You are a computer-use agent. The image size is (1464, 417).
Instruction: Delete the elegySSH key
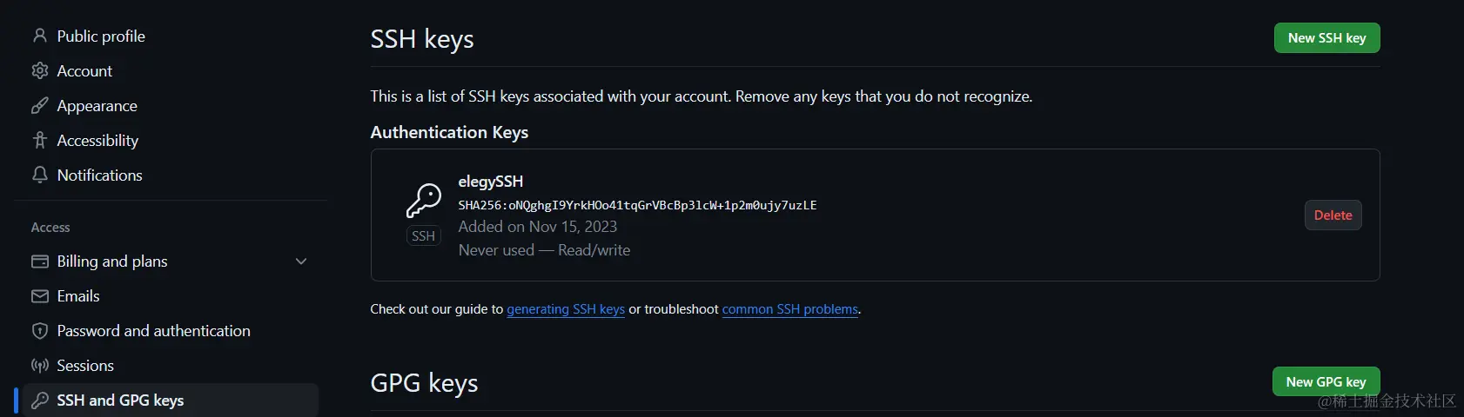pyautogui.click(x=1333, y=215)
